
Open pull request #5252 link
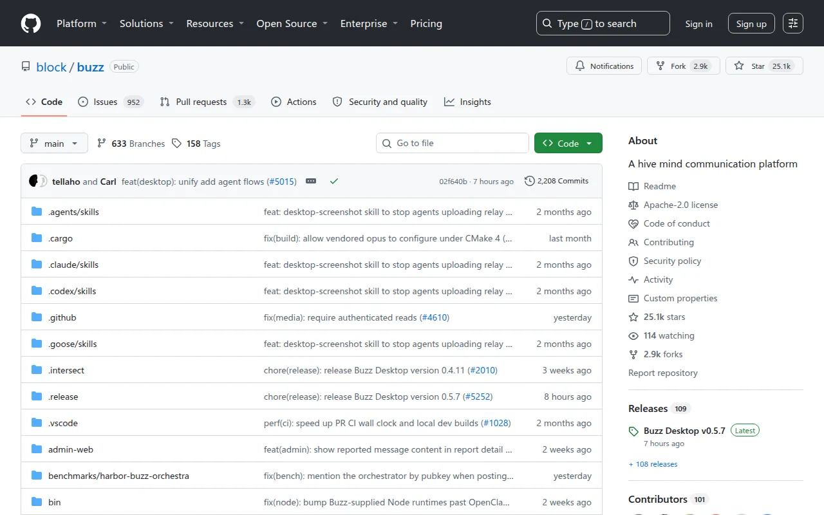[478, 397]
